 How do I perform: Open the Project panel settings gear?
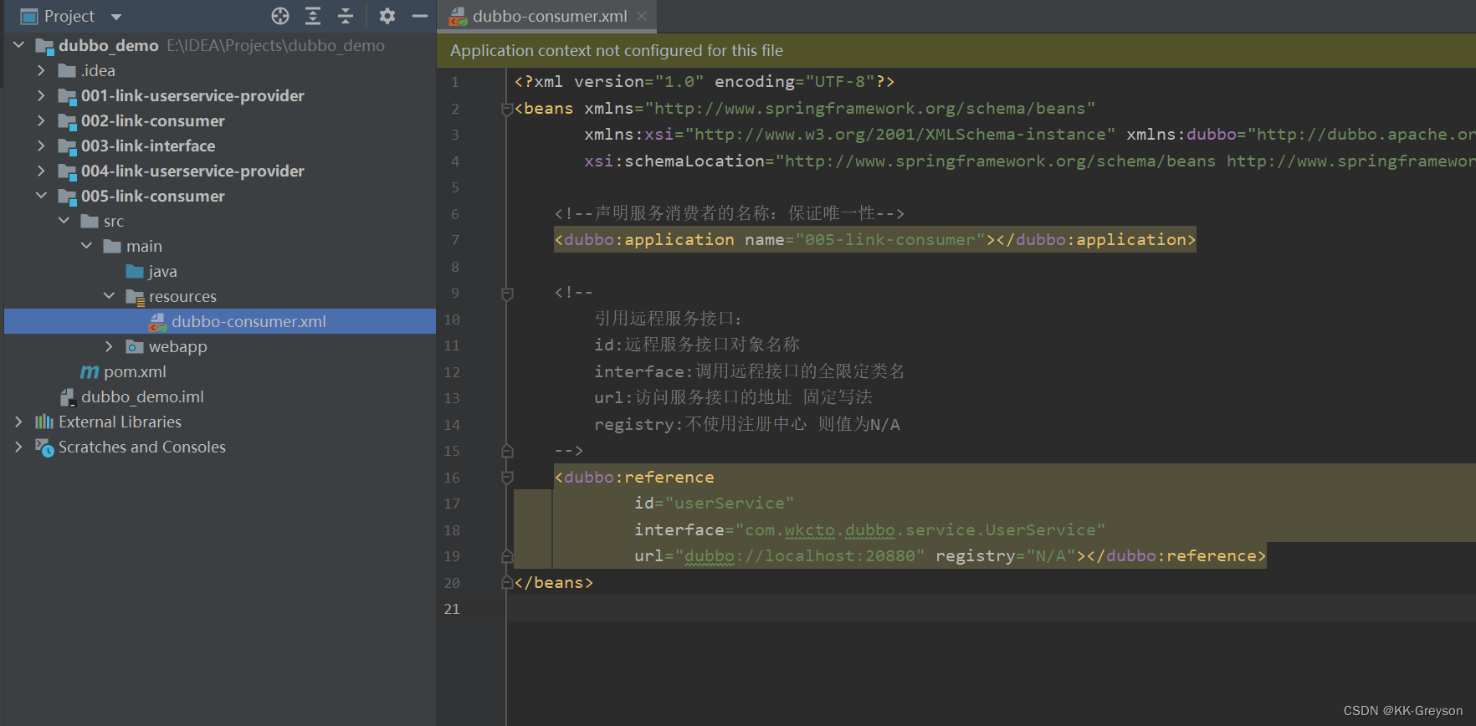coord(387,16)
